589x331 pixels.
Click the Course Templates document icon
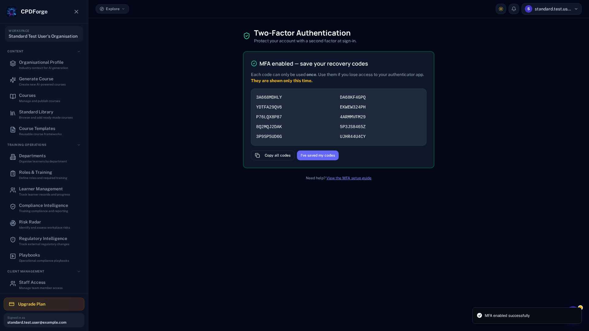(x=13, y=130)
